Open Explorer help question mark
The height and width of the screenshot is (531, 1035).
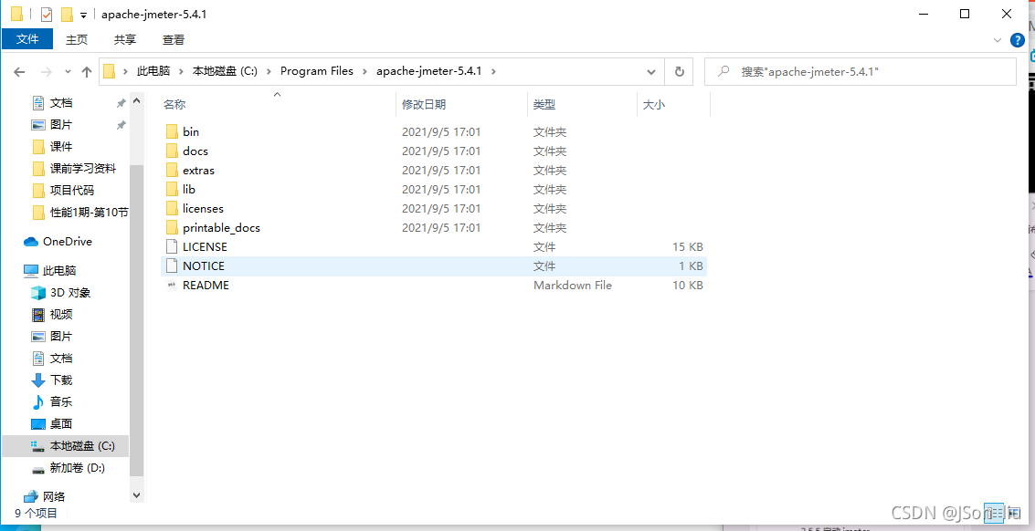tap(1018, 40)
